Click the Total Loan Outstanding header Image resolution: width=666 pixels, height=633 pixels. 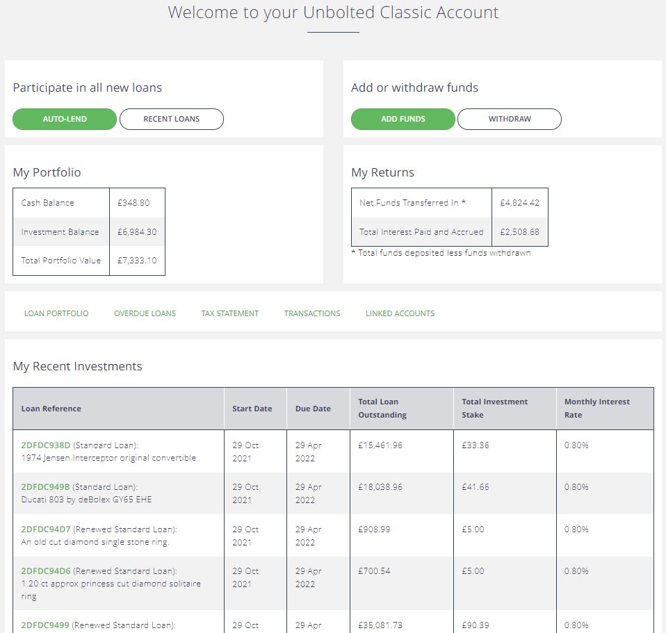(x=382, y=408)
